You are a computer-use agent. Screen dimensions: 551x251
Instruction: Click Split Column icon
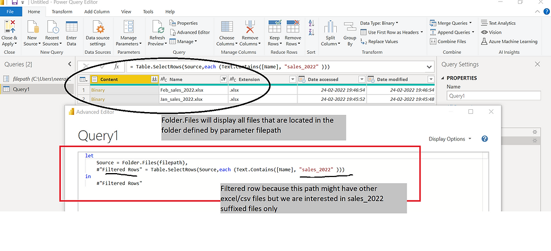331,27
